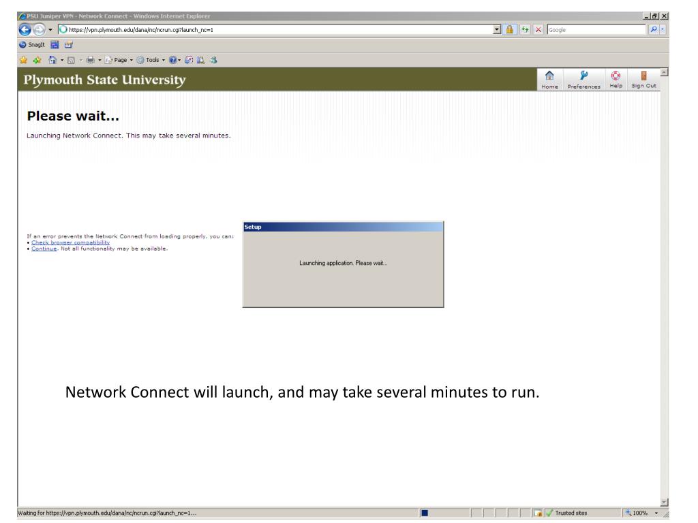Click the Messenger toolbar icon
Viewport: 698px width, 523px height.
pyautogui.click(x=213, y=60)
